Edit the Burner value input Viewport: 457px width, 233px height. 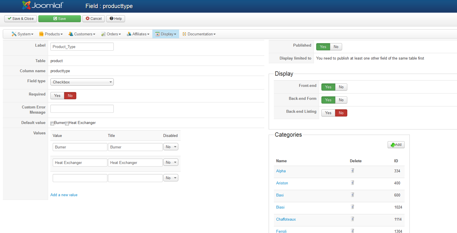(80, 147)
